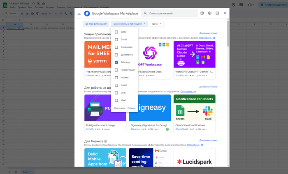Open the Формат menu
Image resolution: width=288 pixels, height=174 pixels.
tap(50, 7)
